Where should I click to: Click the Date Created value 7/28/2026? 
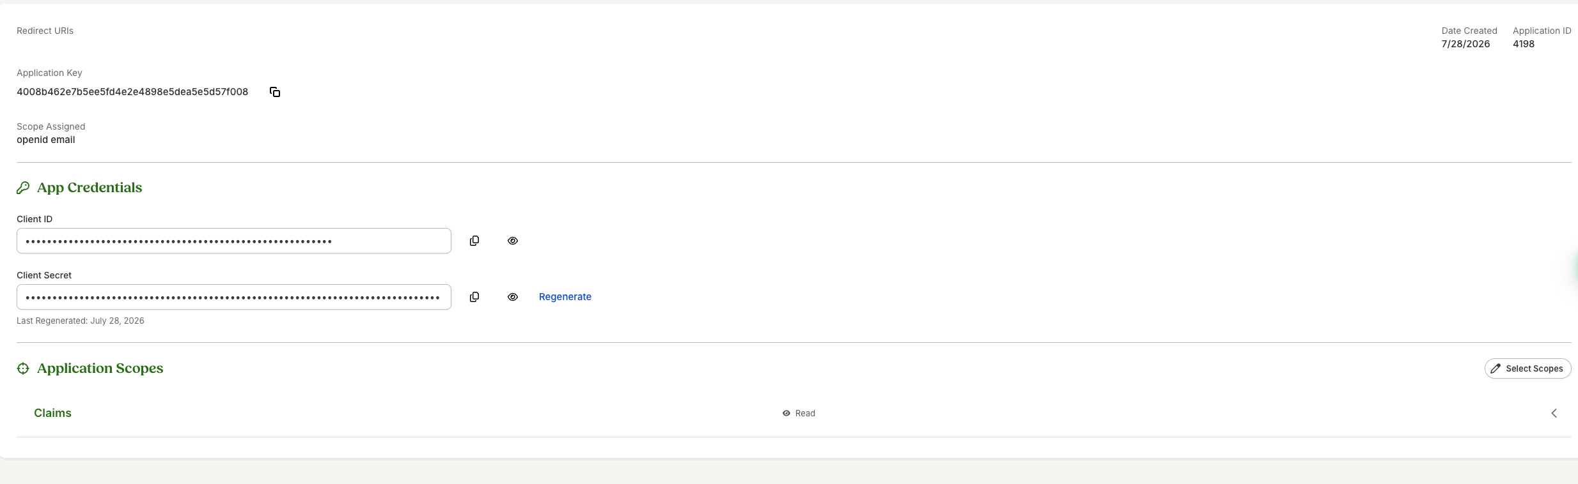click(1465, 44)
